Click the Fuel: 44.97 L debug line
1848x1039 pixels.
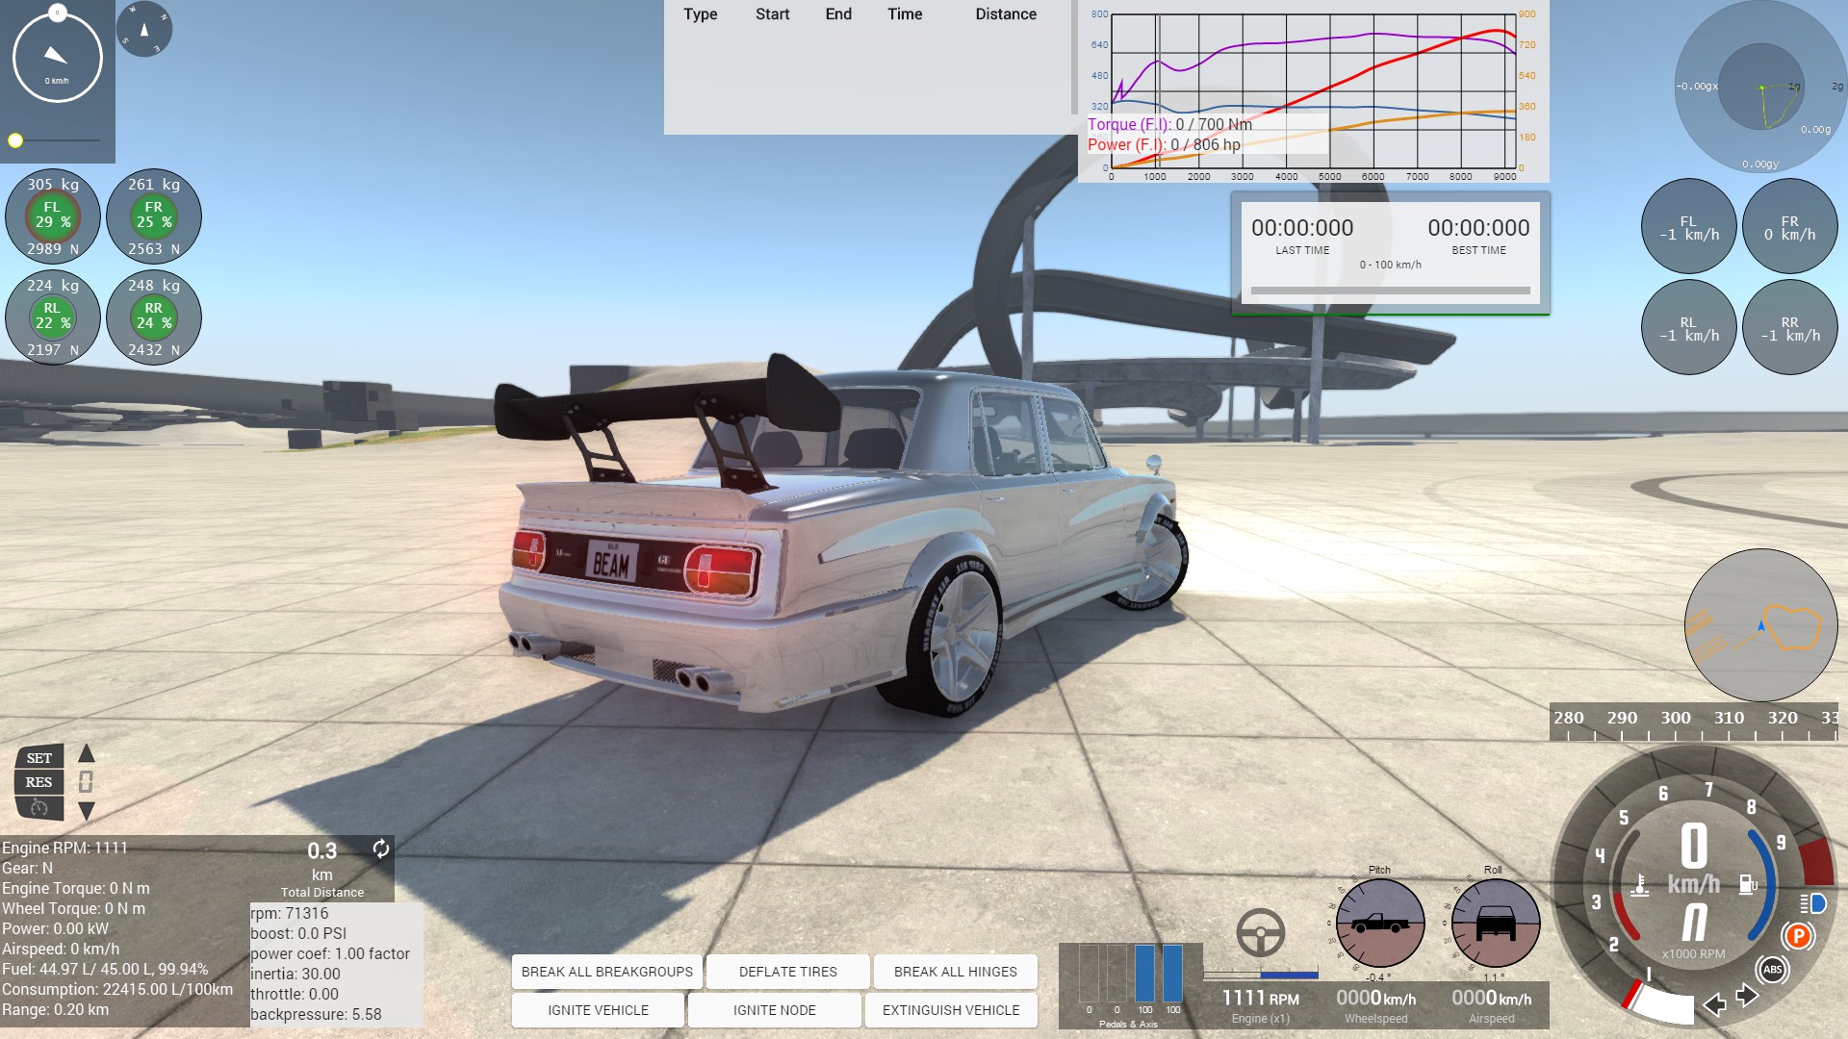click(105, 969)
